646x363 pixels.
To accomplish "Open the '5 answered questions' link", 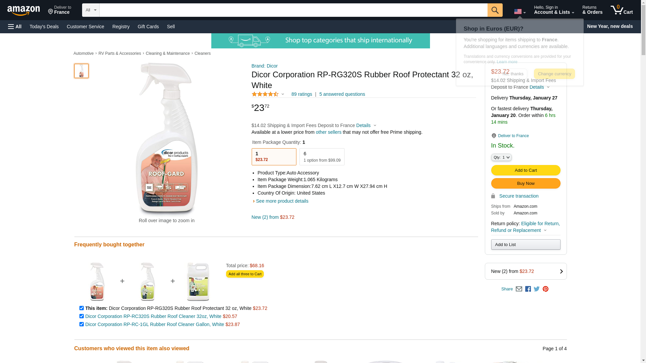I will click(x=342, y=94).
